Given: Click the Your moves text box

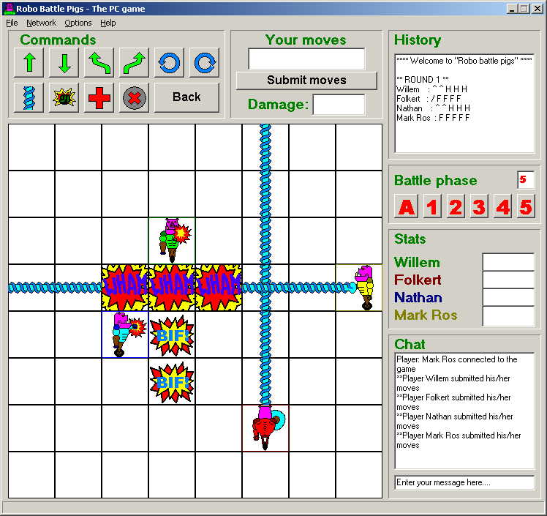Looking at the screenshot, I should [x=306, y=59].
